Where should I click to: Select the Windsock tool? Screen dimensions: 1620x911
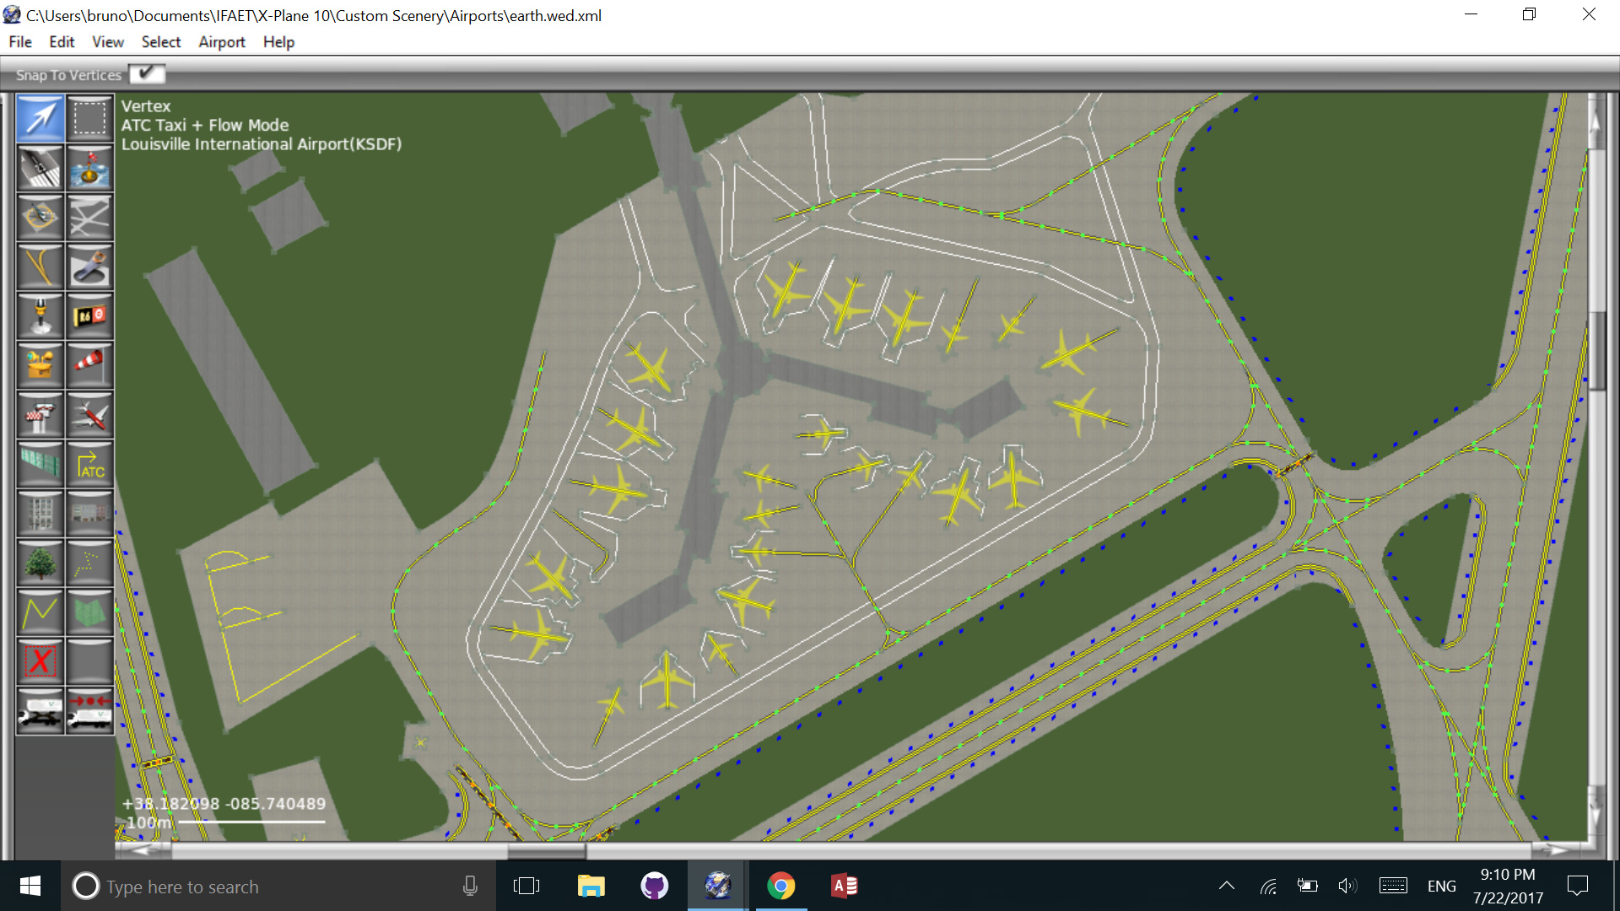[89, 364]
